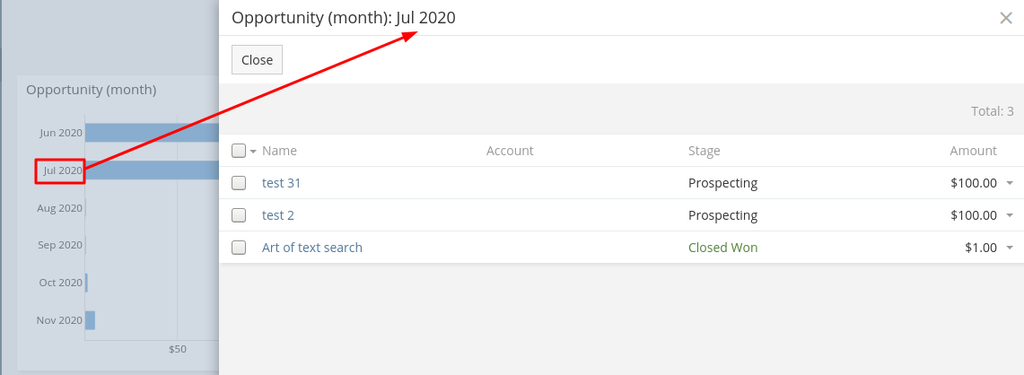
Task: Sort list by Name column
Action: point(279,151)
